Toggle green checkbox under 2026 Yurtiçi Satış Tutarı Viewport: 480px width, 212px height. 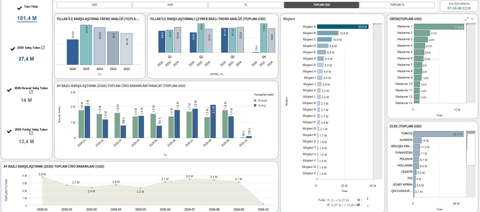tap(31, 133)
